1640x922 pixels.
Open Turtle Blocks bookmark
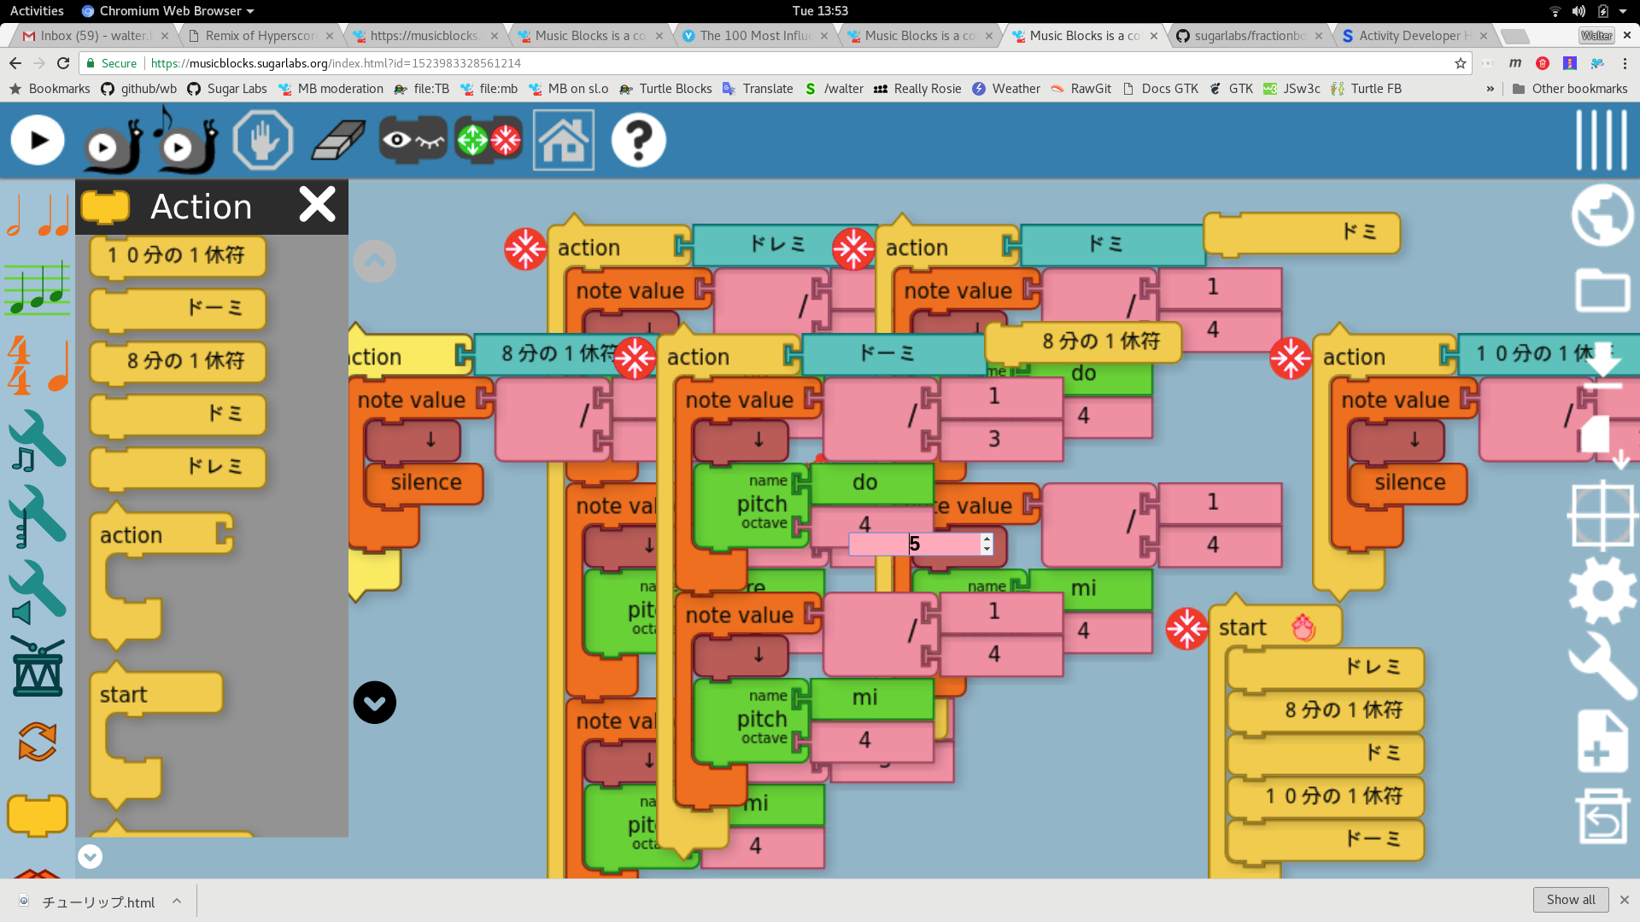tap(665, 89)
